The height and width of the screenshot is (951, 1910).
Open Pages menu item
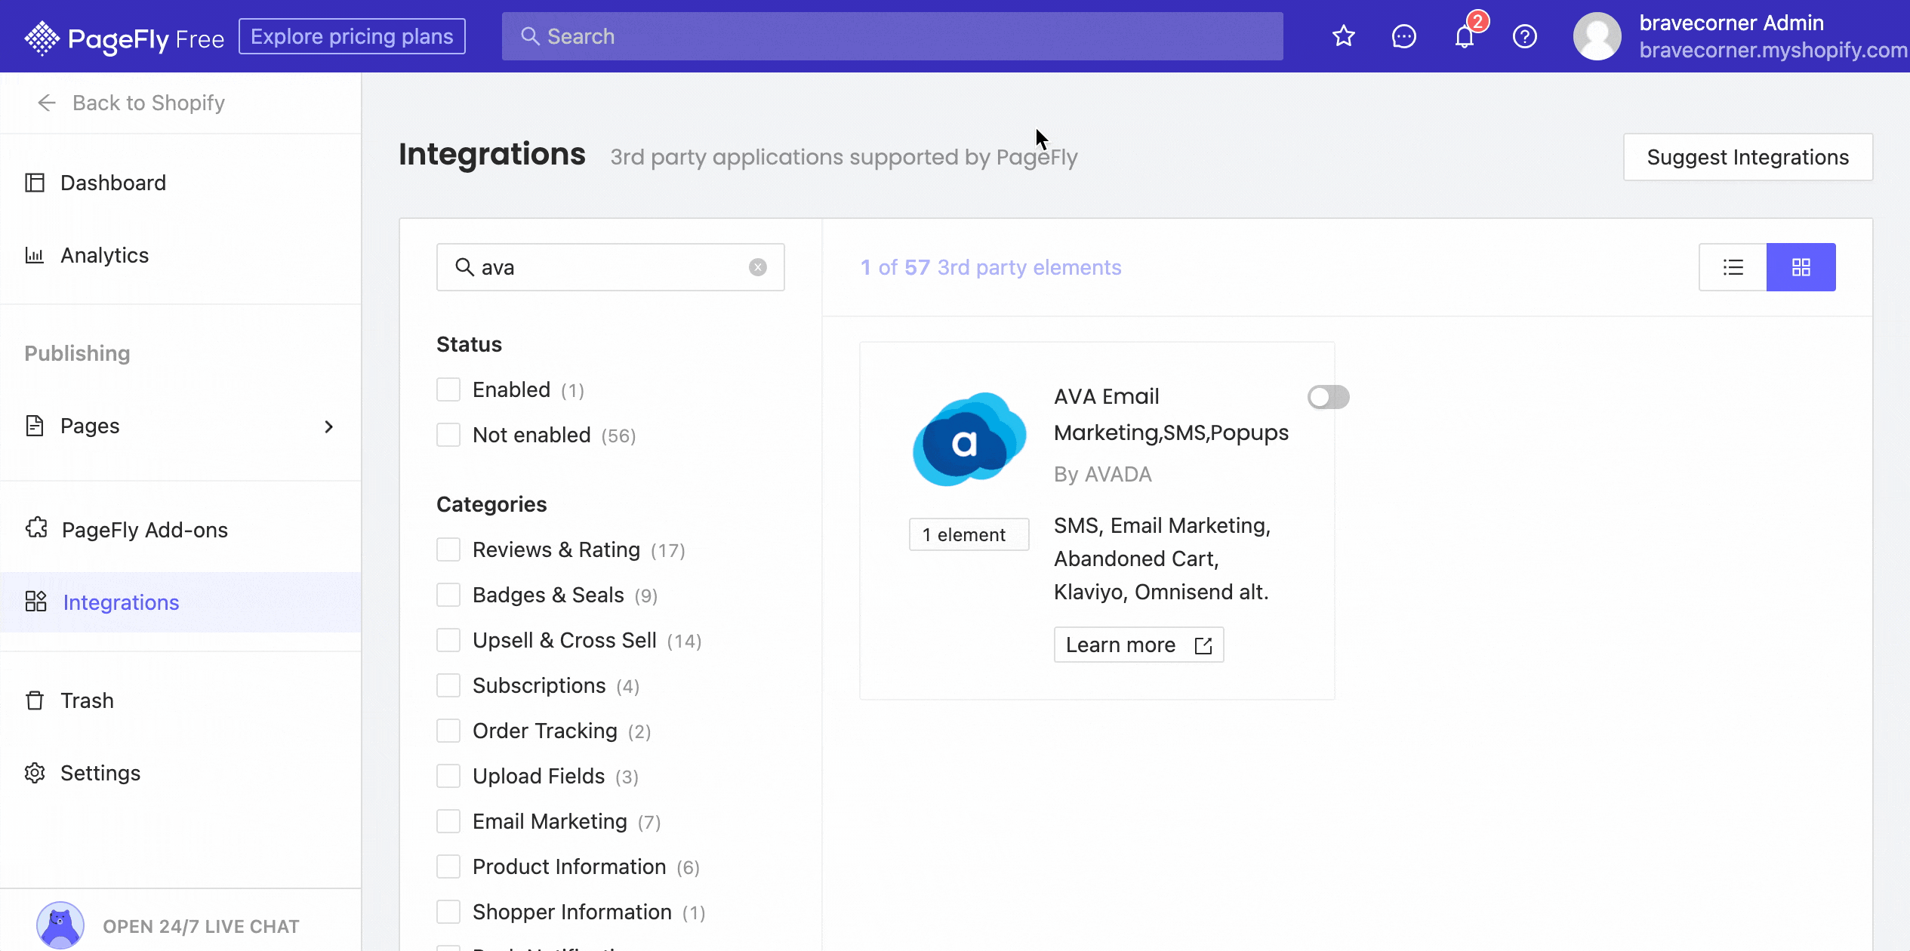pos(180,426)
